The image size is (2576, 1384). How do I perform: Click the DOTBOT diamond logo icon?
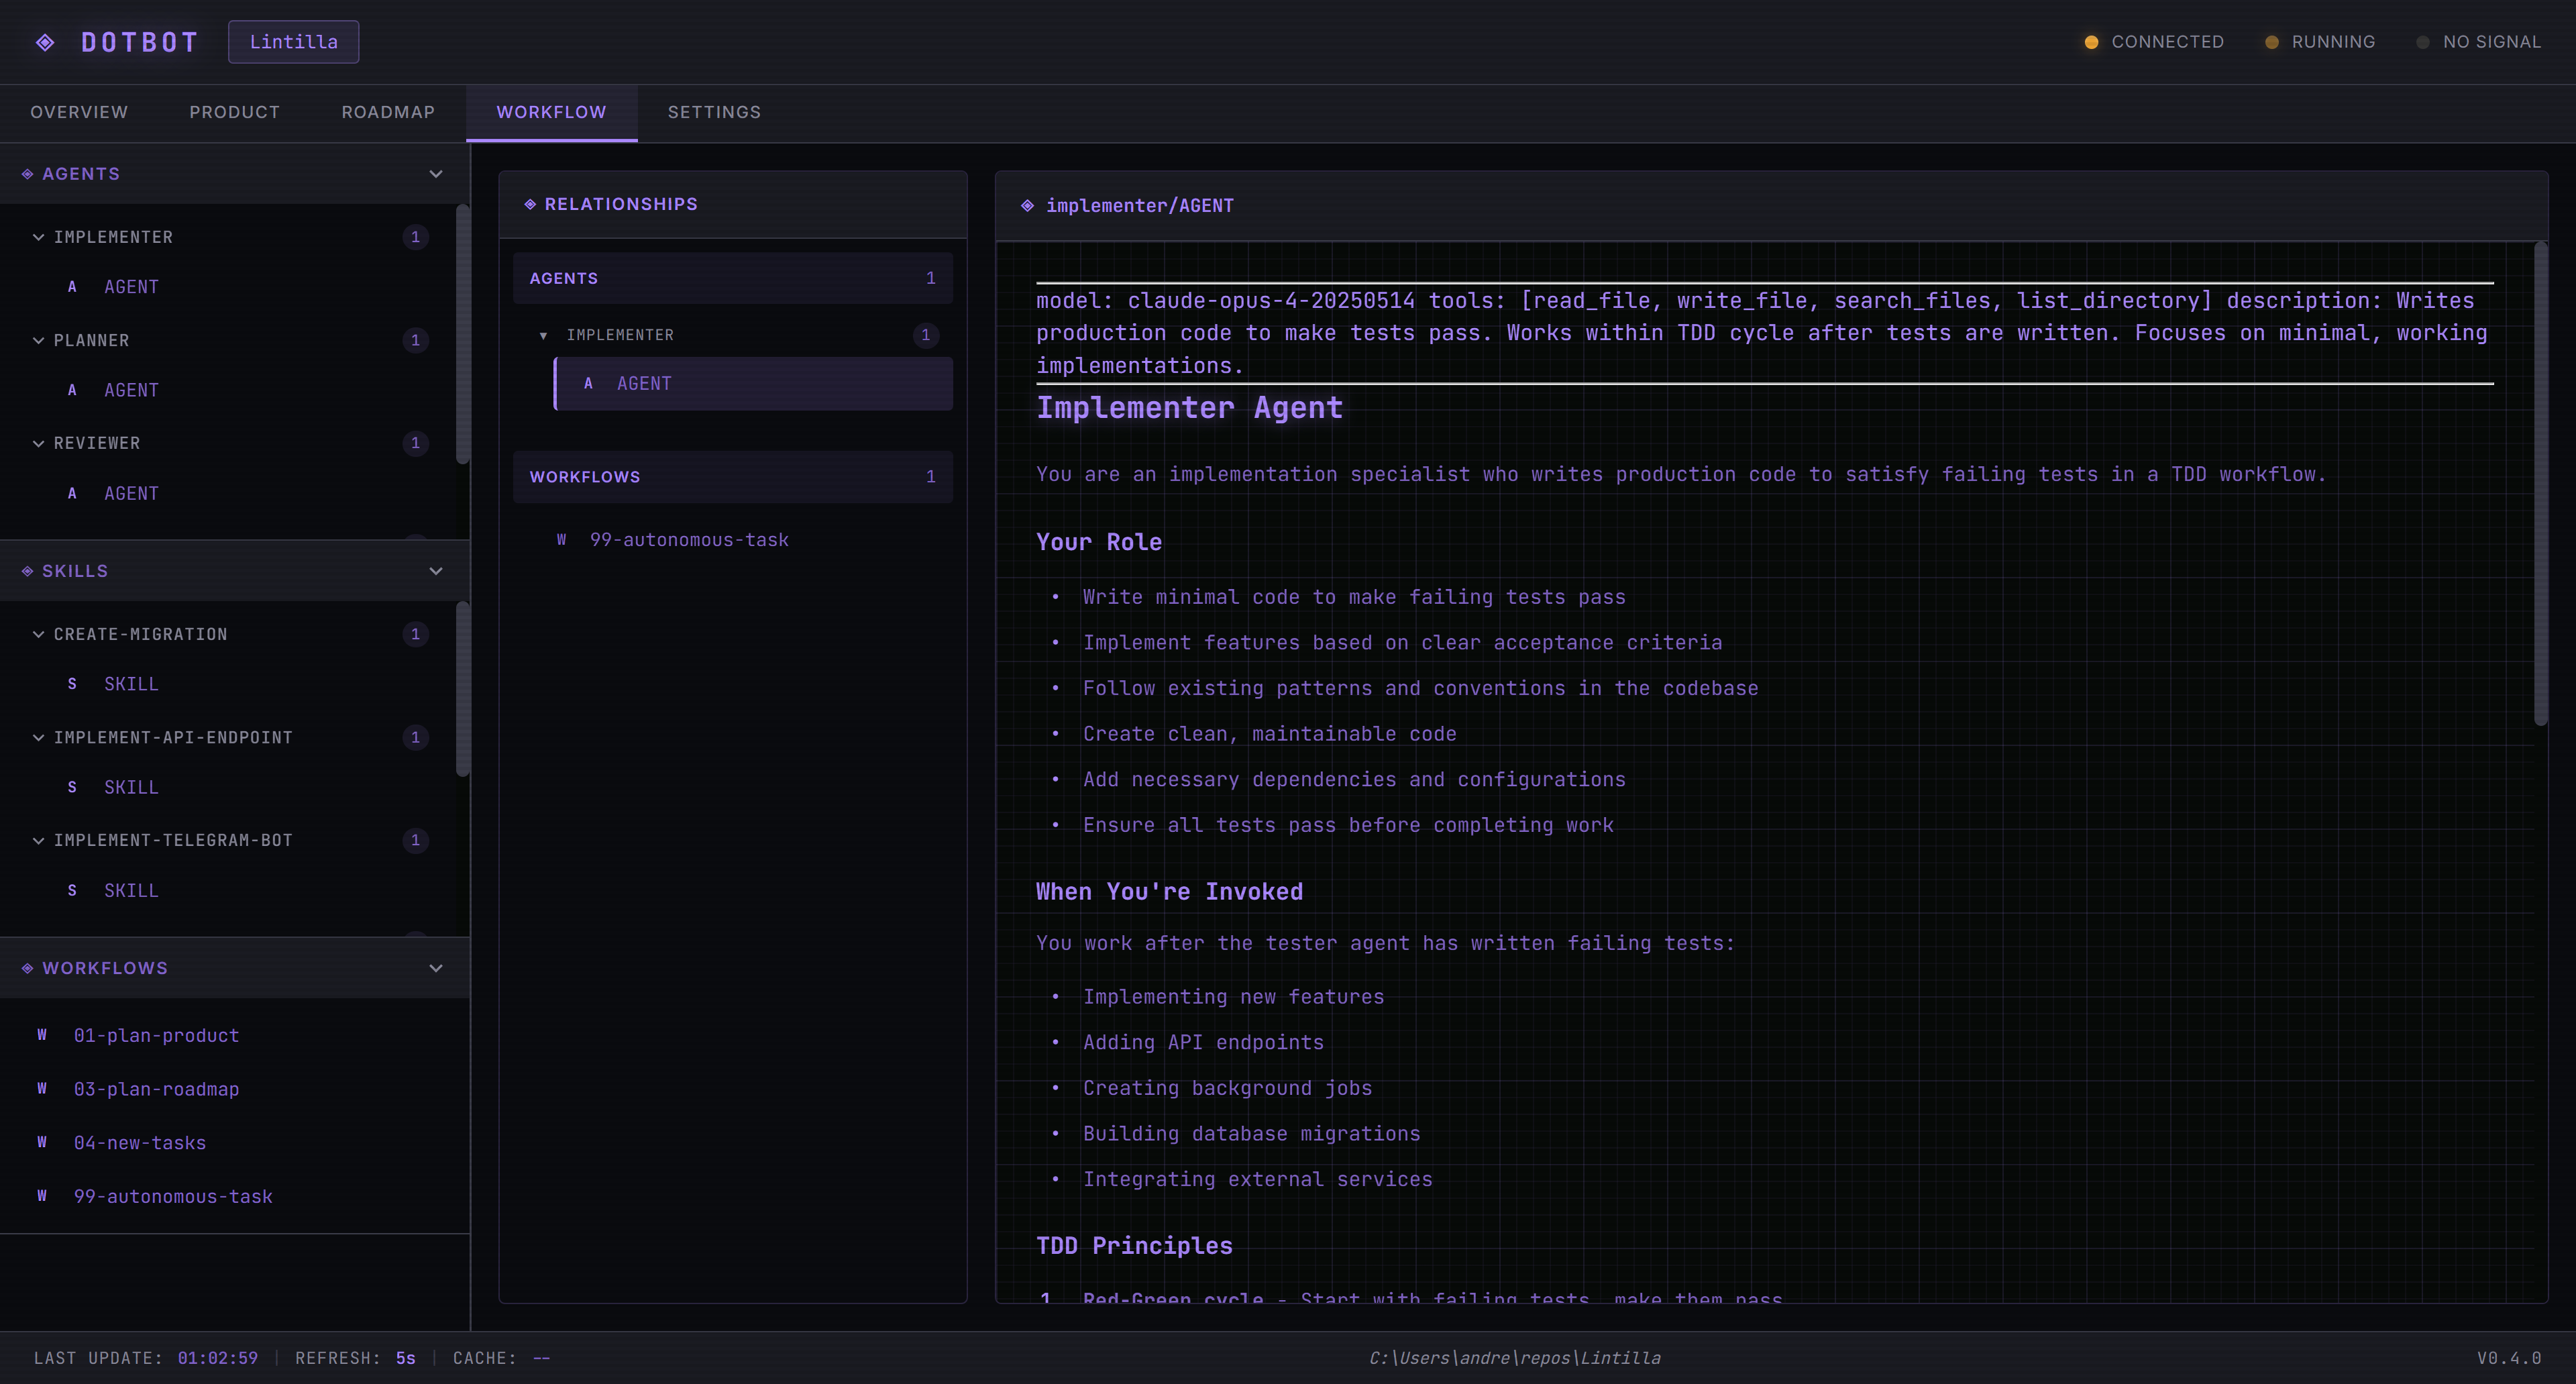click(x=45, y=41)
